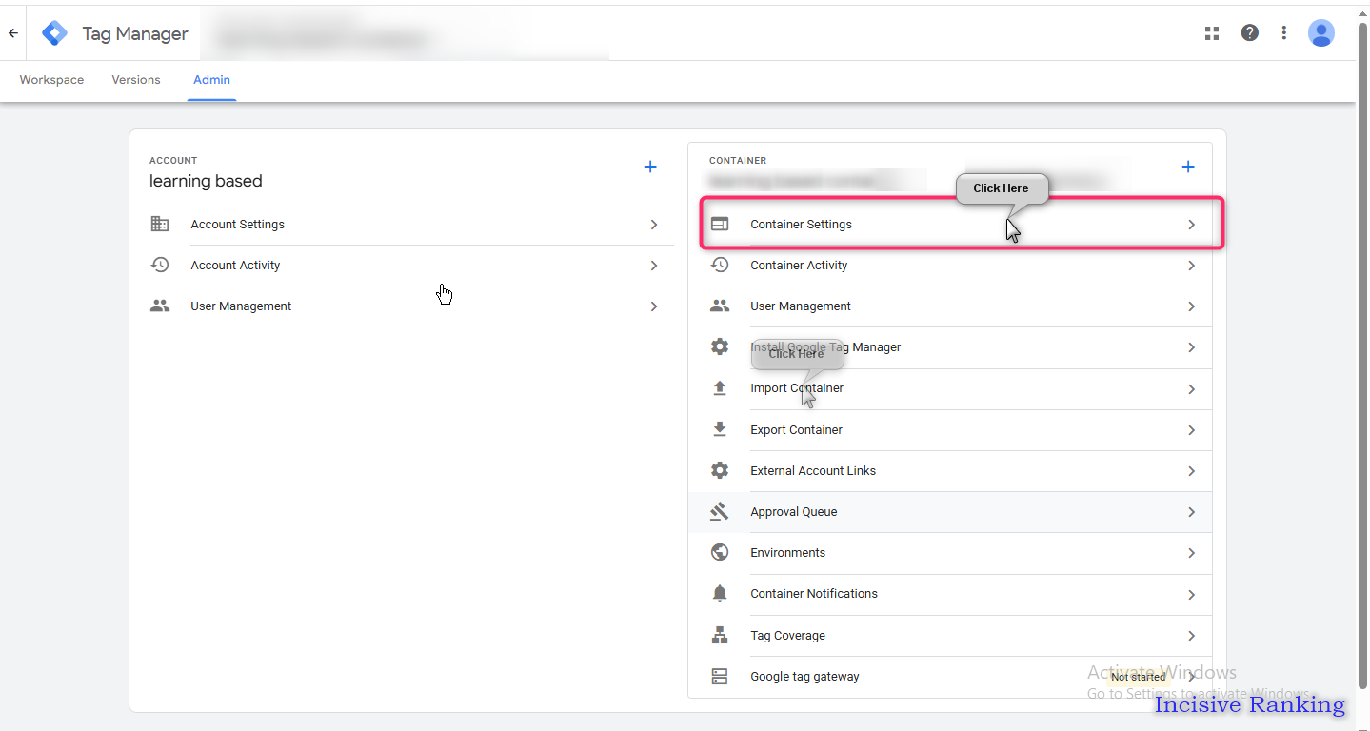Viewport: 1370px width, 731px height.
Task: Open Environments entry
Action: (x=787, y=553)
